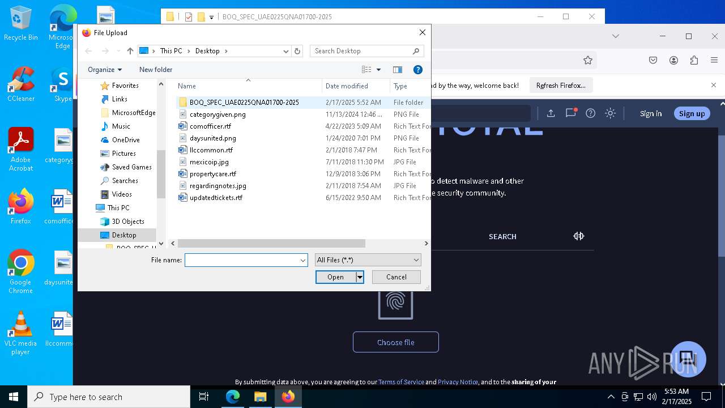Click the Open button
The height and width of the screenshot is (408, 725).
336,277
